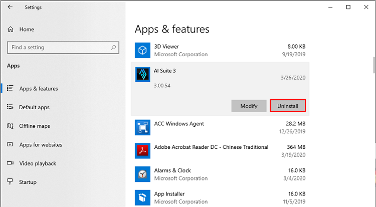Click the 12/26/2019 install date

(292, 131)
